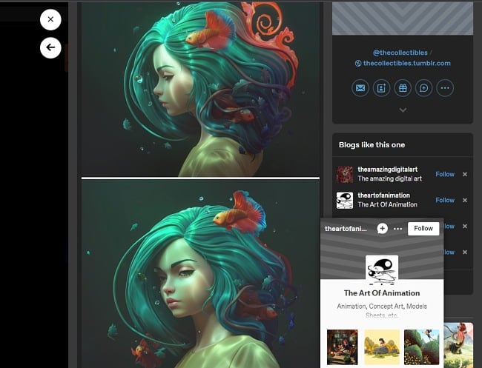Open The Art Of Animation avatar in popup
The height and width of the screenshot is (368, 482).
tap(382, 270)
